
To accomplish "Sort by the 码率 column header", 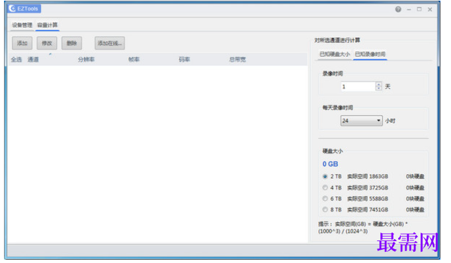I will [x=184, y=60].
